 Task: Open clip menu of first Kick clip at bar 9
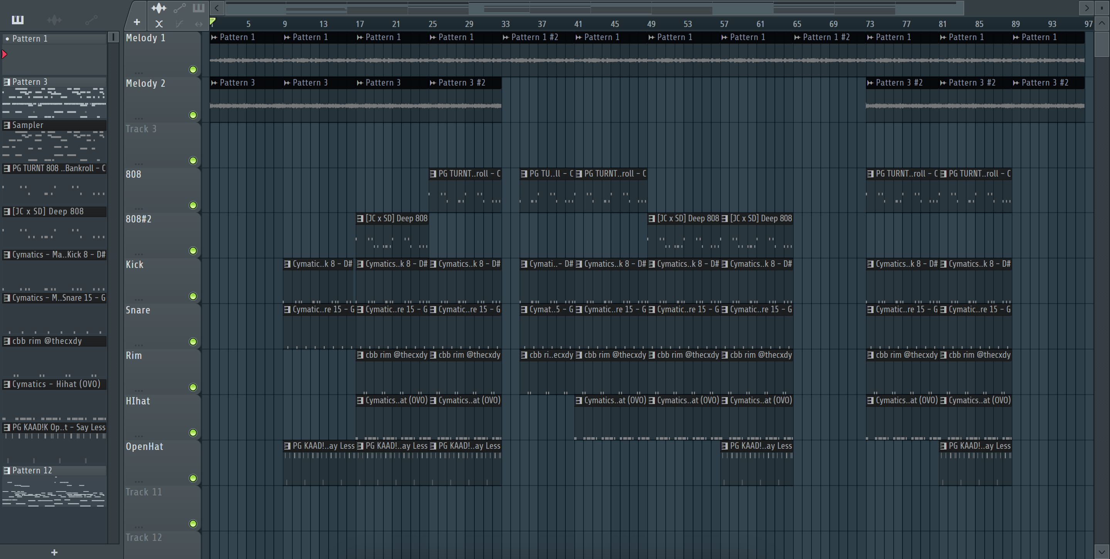(x=287, y=264)
